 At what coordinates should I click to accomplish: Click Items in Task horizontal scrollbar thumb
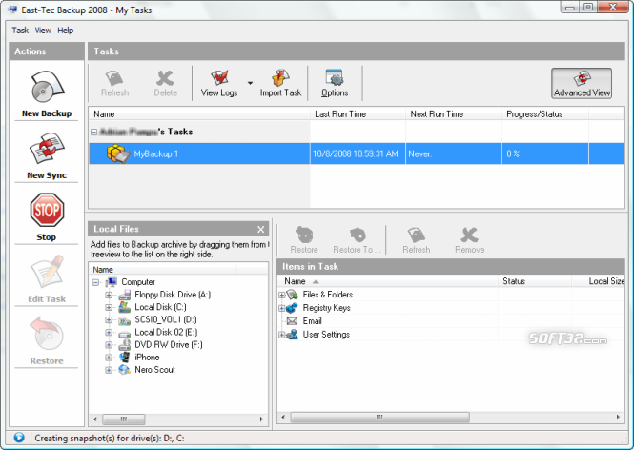point(379,418)
